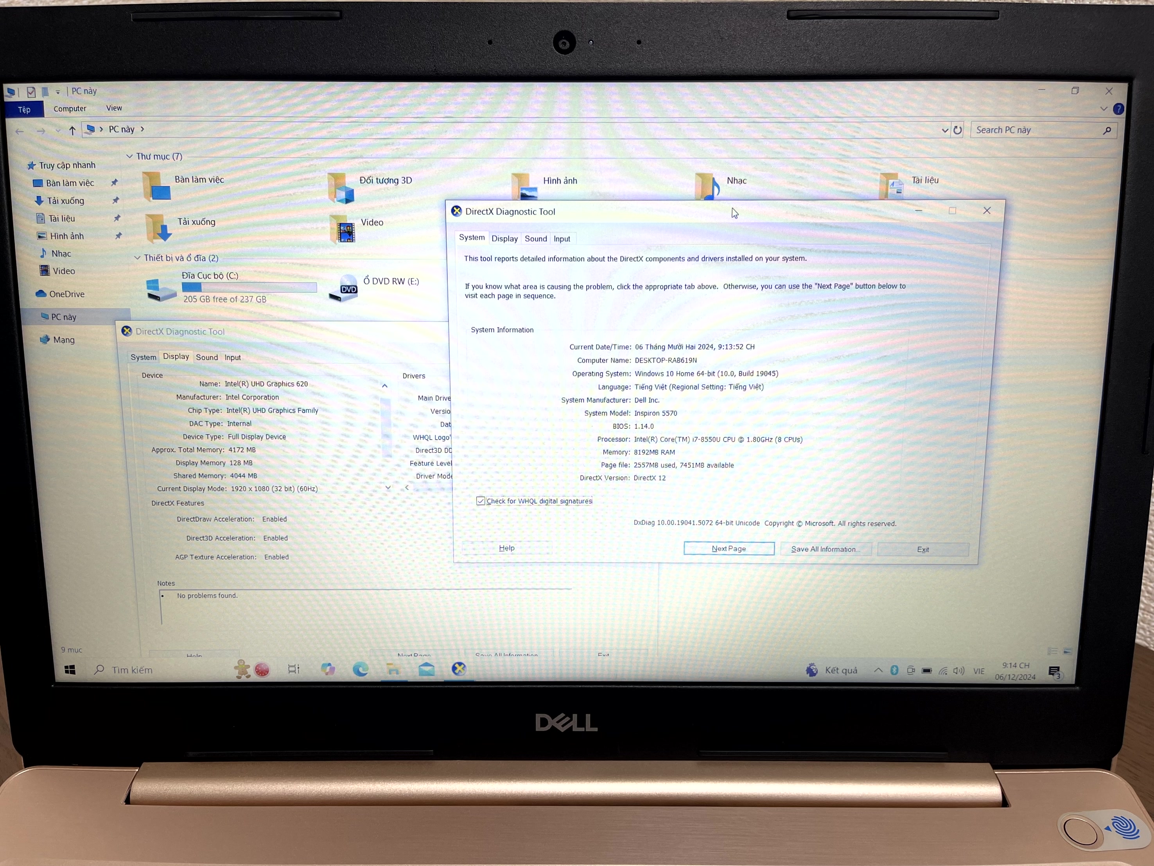
Task: Open the Mail app on taskbar
Action: point(426,669)
